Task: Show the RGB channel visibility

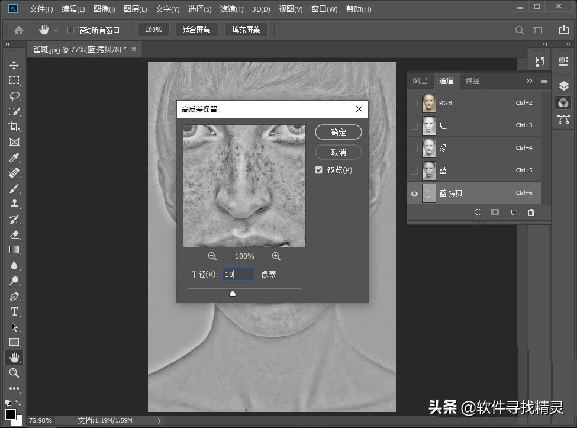Action: [414, 102]
